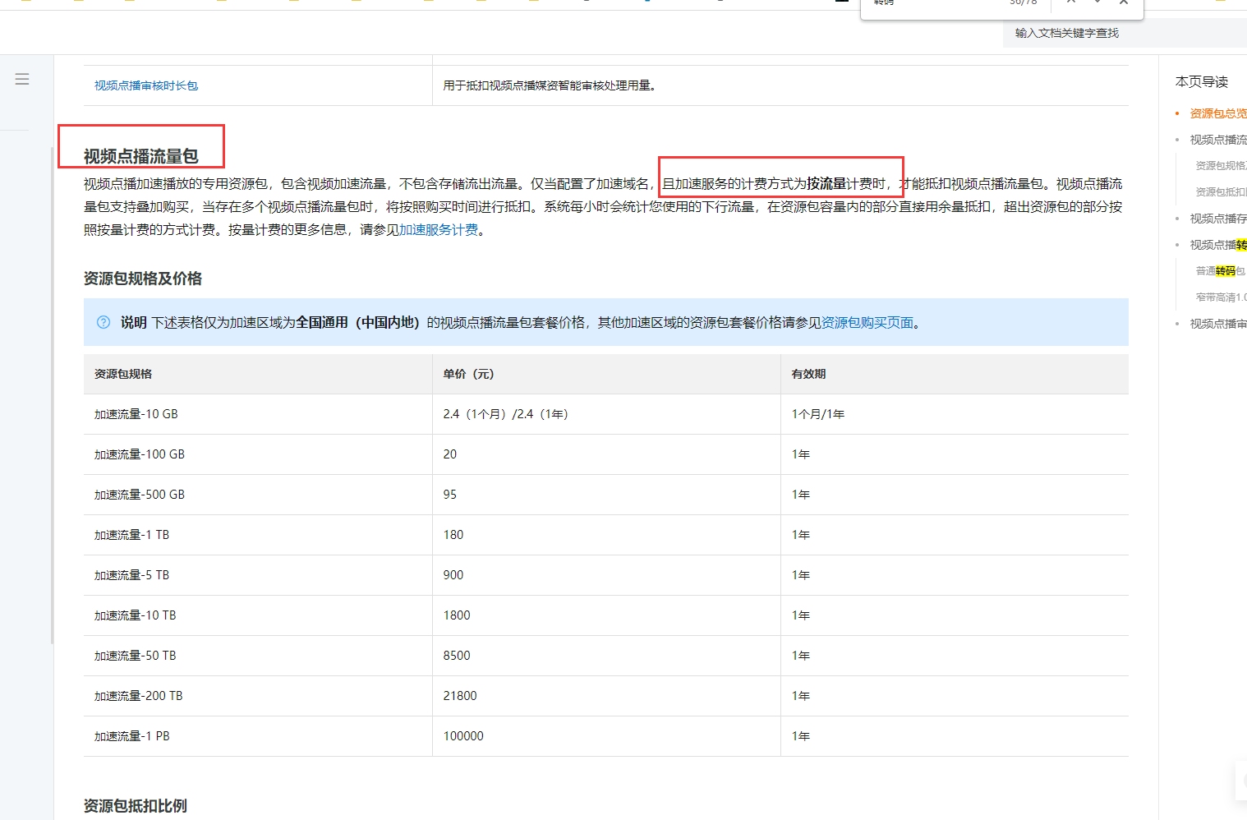The image size is (1247, 820).
Task: Click the document keyword search field 输入文档关键字查找
Action: pyautogui.click(x=1125, y=33)
